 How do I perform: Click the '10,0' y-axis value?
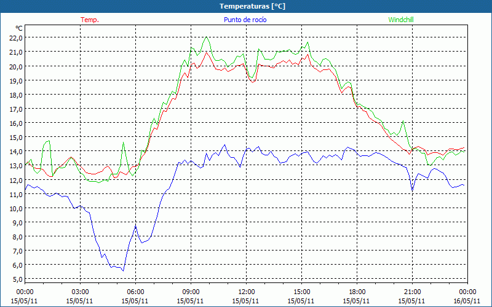17,208
